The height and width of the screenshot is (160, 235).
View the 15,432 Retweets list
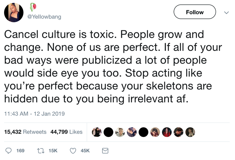click(x=25, y=132)
